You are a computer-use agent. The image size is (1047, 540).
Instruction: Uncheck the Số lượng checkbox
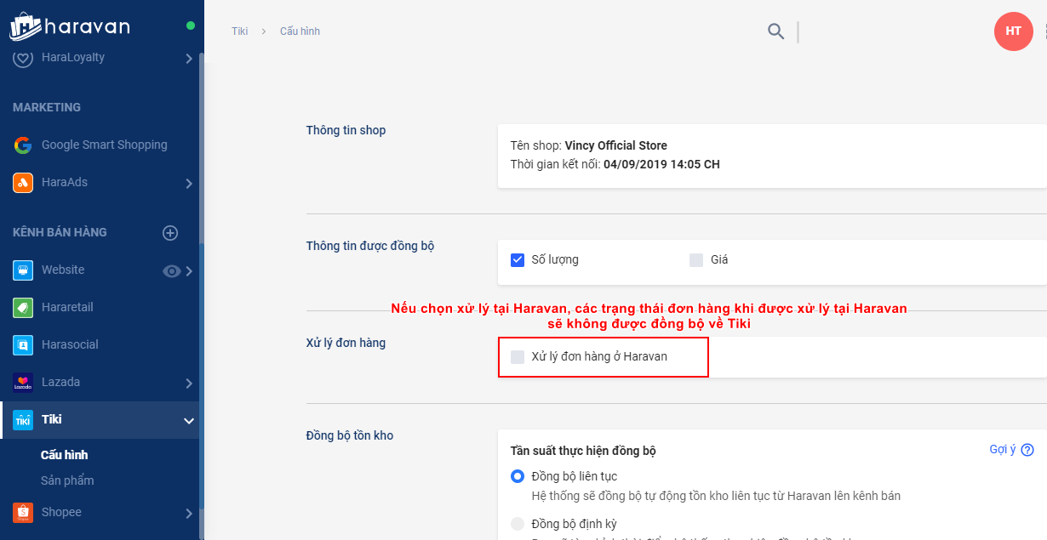518,260
